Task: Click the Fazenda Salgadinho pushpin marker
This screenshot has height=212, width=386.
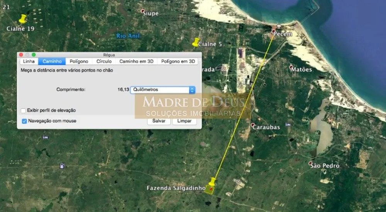Action: pos(212,182)
